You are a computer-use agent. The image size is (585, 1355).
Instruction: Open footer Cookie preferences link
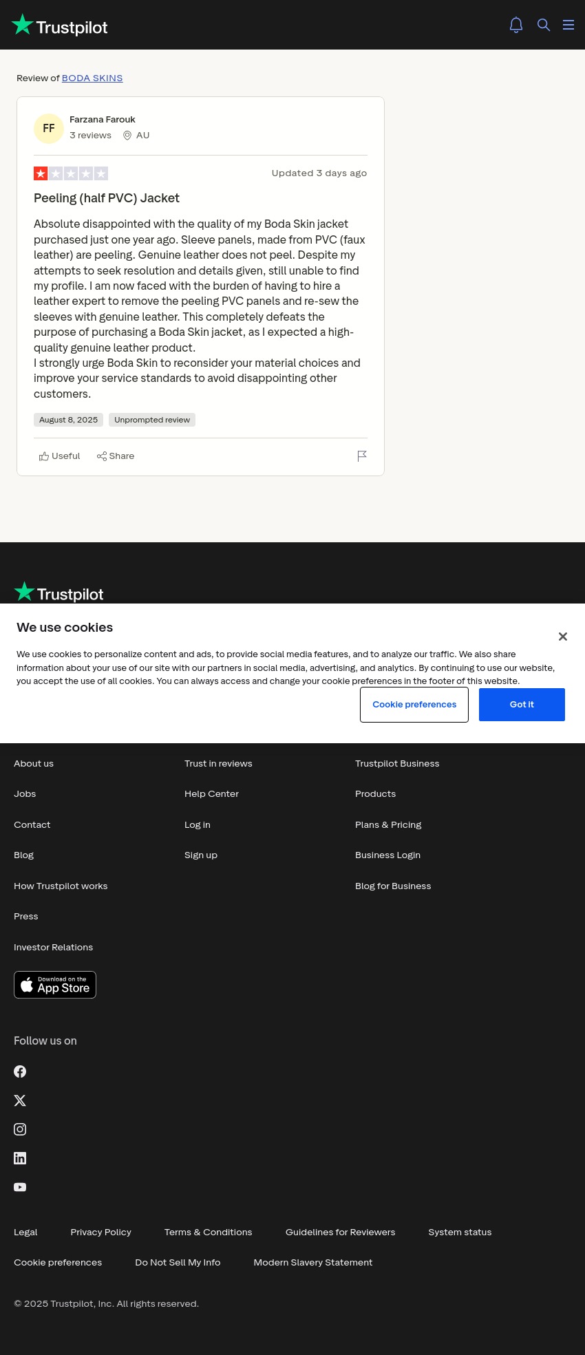click(58, 1263)
